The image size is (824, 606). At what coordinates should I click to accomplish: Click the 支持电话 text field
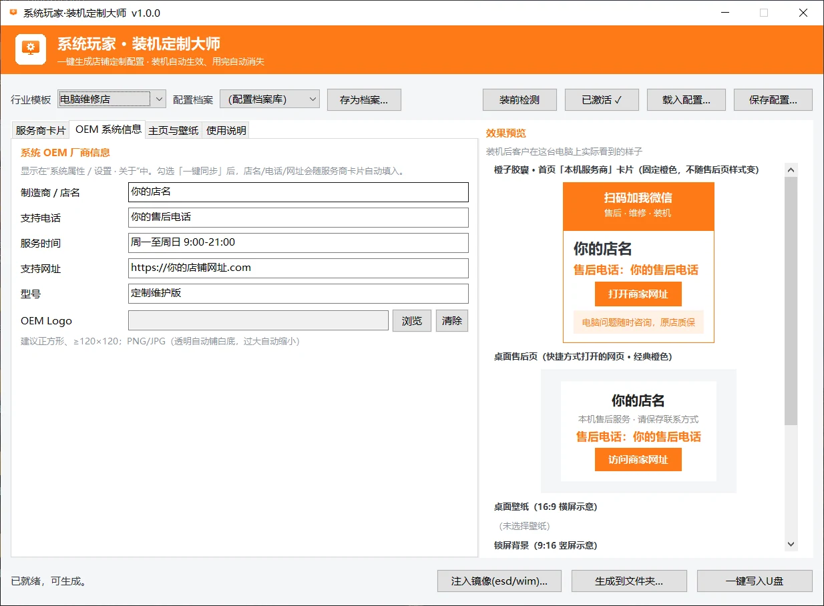[x=298, y=218]
